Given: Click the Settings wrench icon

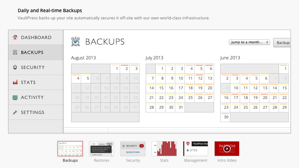Looking at the screenshot, I should 15,112.
